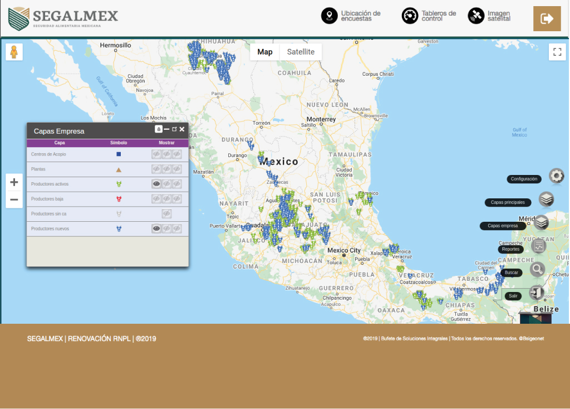
Task: Click the orange logout button in header
Action: click(547, 18)
